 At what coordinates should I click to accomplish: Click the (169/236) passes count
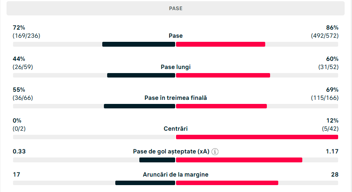pyautogui.click(x=26, y=36)
